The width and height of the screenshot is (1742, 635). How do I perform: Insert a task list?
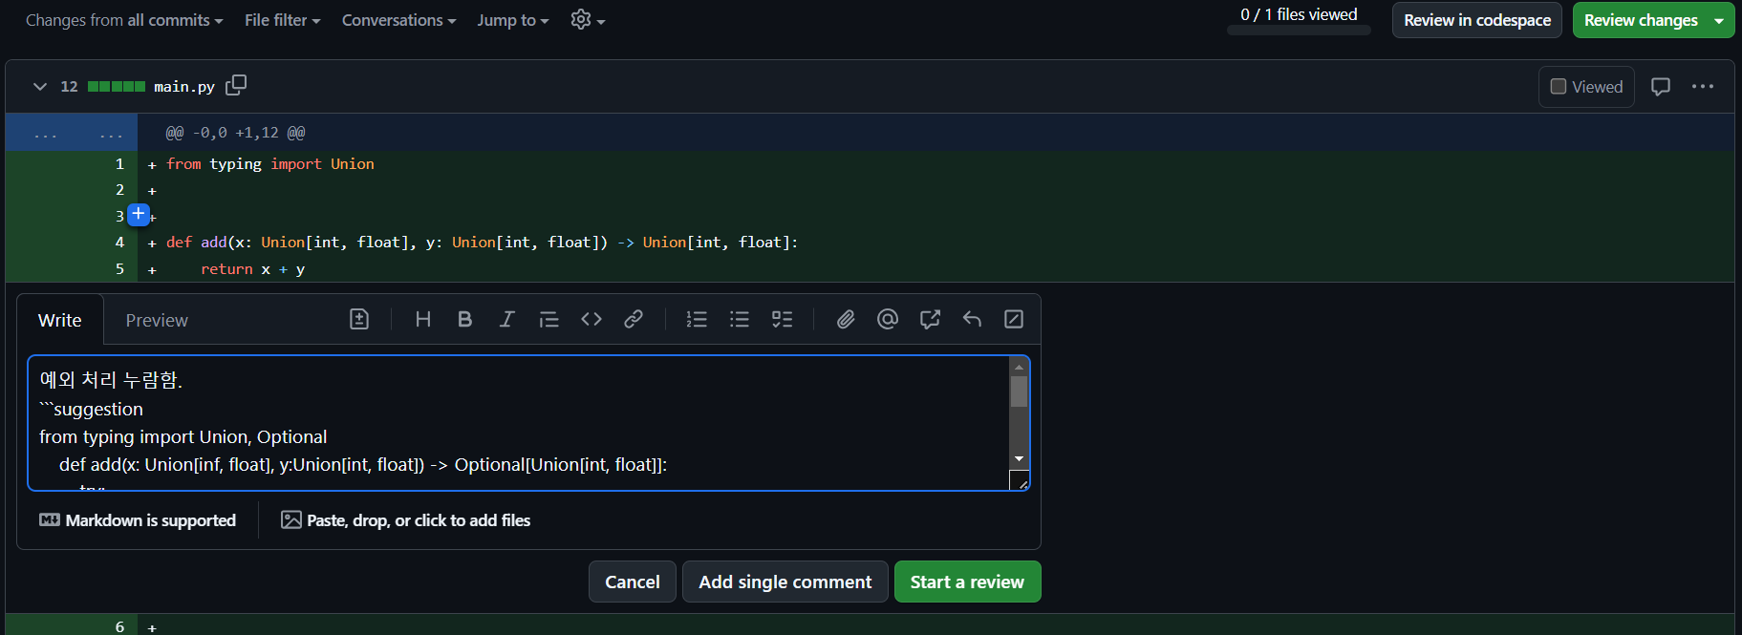click(x=782, y=319)
